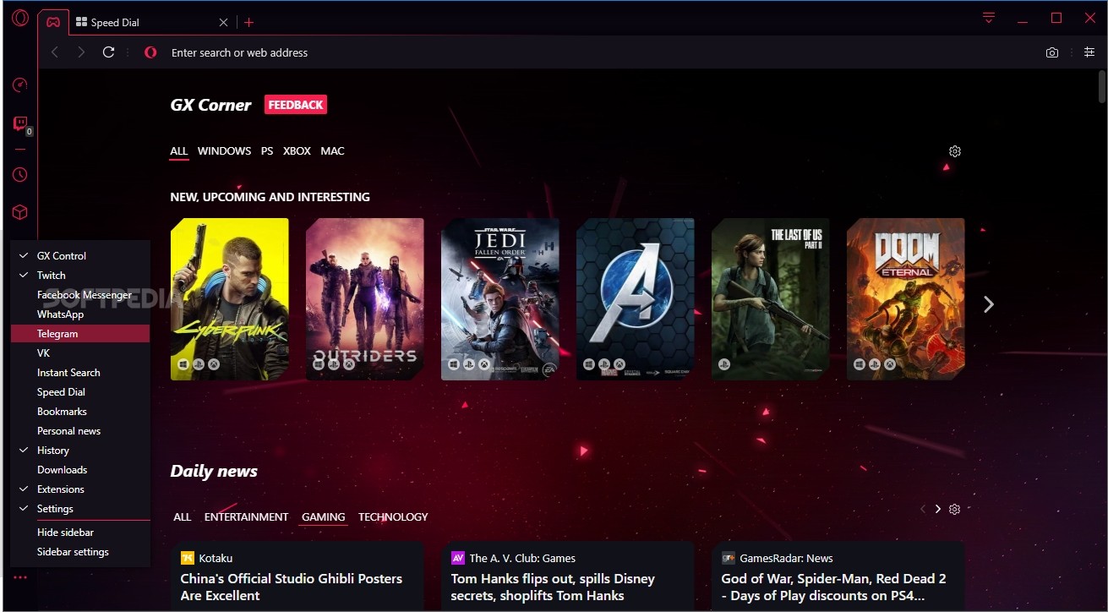
Task: Click the A. V. Club source icon
Action: 458,558
